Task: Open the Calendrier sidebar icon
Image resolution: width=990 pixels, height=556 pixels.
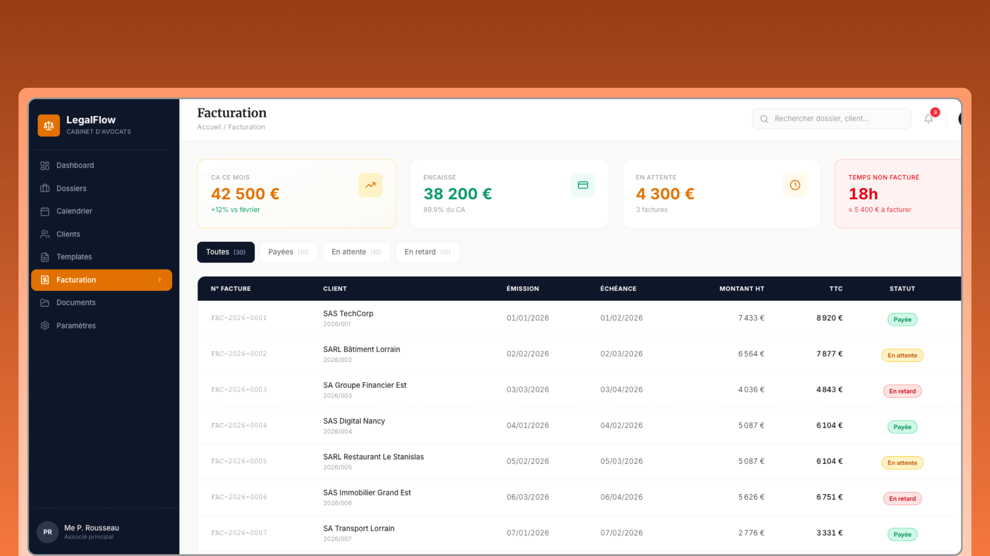Action: coord(45,211)
